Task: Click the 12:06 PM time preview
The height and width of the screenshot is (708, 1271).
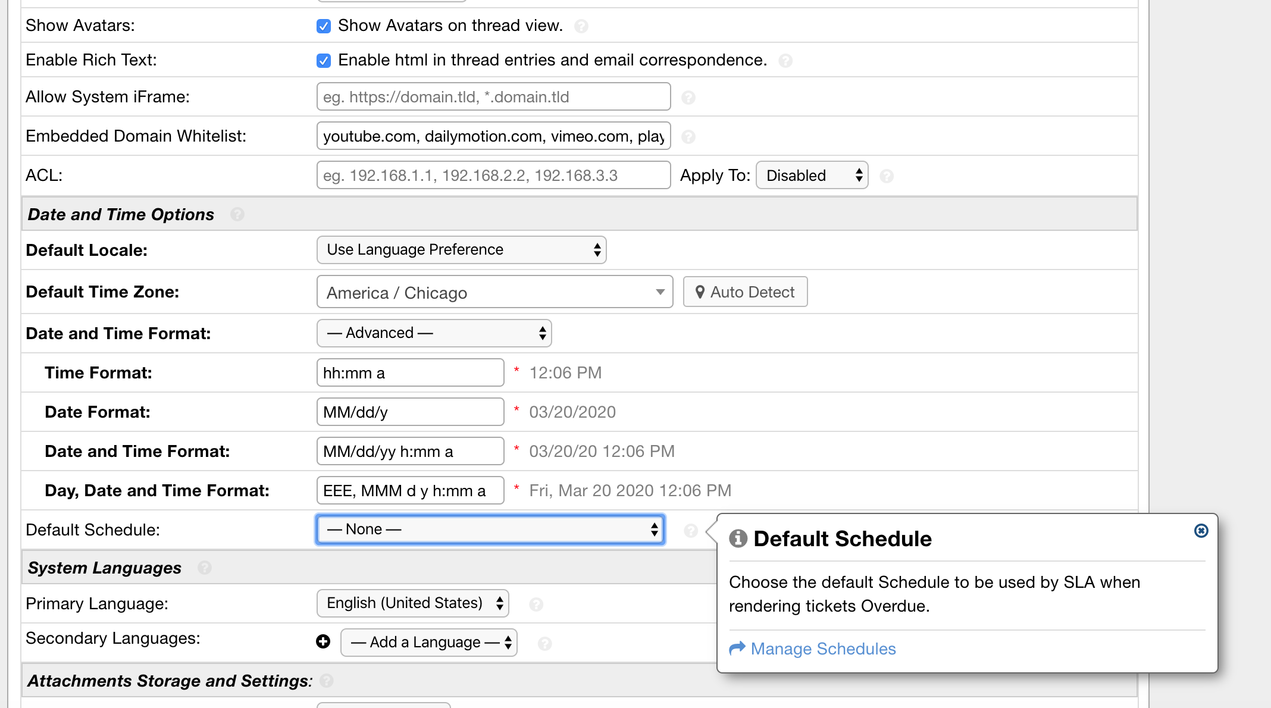Action: click(565, 373)
